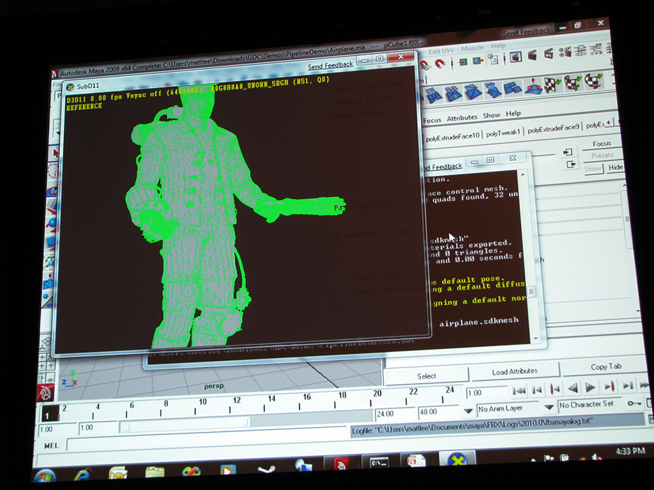
Task: Step forward one frame
Action: click(x=627, y=385)
